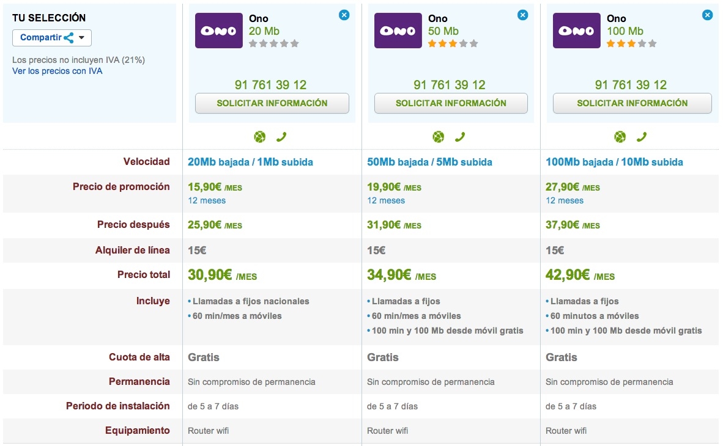Viewport: 723px width, 446px height.
Task: Click the star rating of the 50 Mb plan
Action: click(453, 44)
